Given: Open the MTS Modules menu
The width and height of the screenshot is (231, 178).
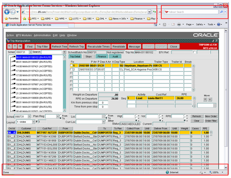Looking at the screenshot, I should (x=24, y=35).
